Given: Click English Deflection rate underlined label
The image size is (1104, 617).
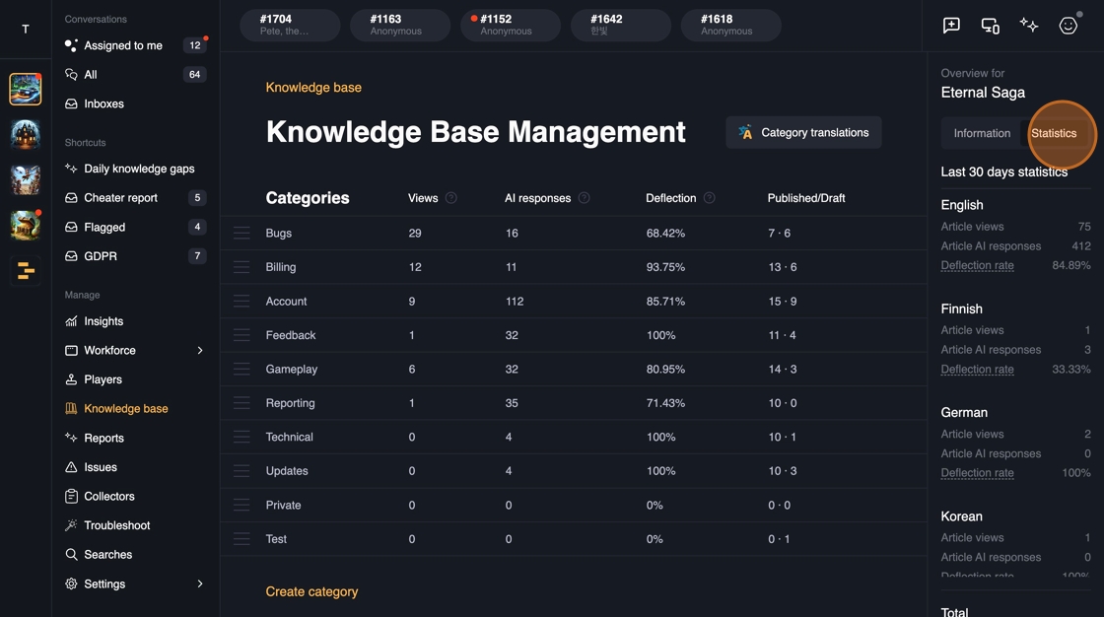Looking at the screenshot, I should point(977,266).
